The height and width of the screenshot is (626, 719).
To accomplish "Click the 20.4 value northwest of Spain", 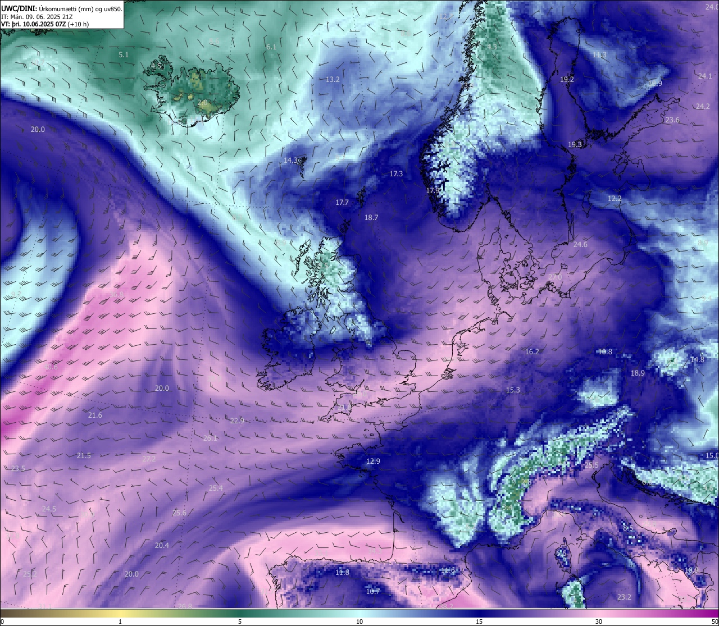I will (x=162, y=546).
